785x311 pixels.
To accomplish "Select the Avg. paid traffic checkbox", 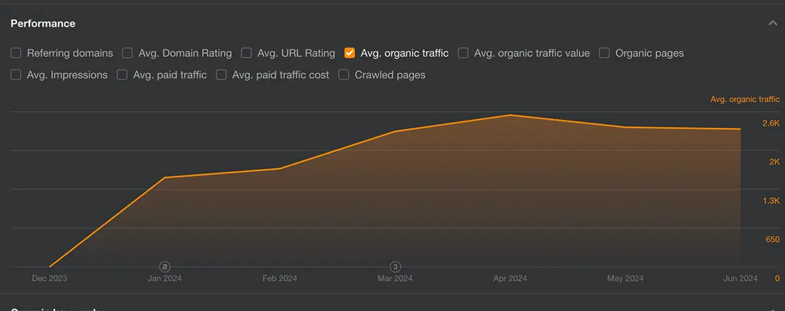I will click(122, 75).
